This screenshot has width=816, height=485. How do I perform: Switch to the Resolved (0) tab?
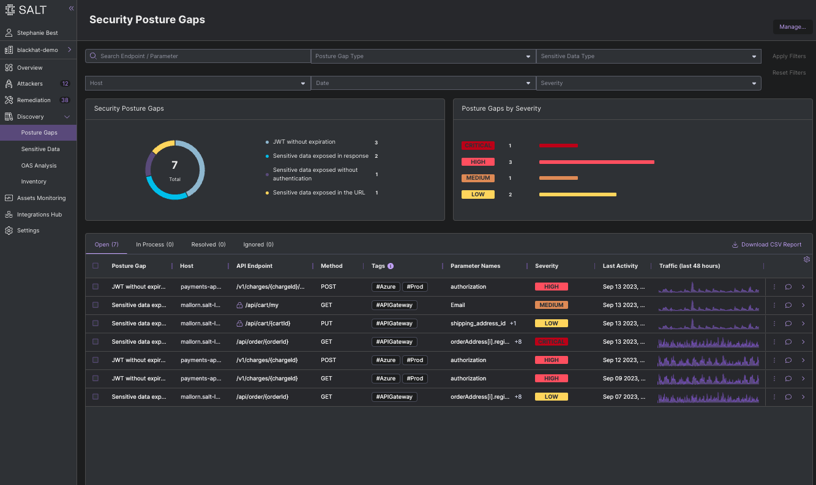[x=208, y=245]
